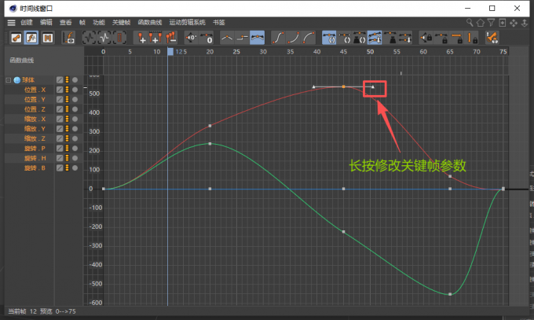Select the 位置 . X track
The width and height of the screenshot is (534, 320).
click(35, 90)
